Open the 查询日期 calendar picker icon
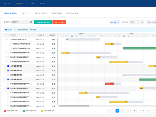The height and width of the screenshot is (117, 156). point(31,22)
